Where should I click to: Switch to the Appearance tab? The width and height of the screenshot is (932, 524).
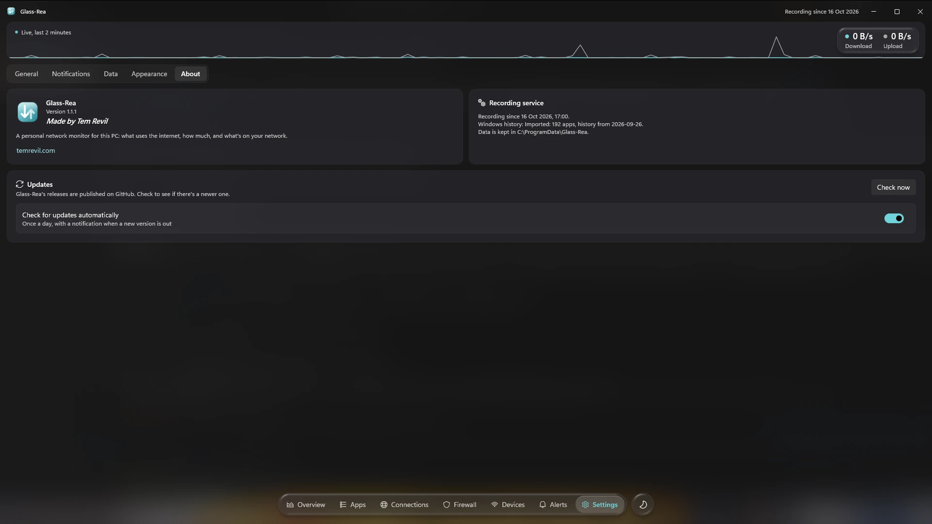coord(149,74)
